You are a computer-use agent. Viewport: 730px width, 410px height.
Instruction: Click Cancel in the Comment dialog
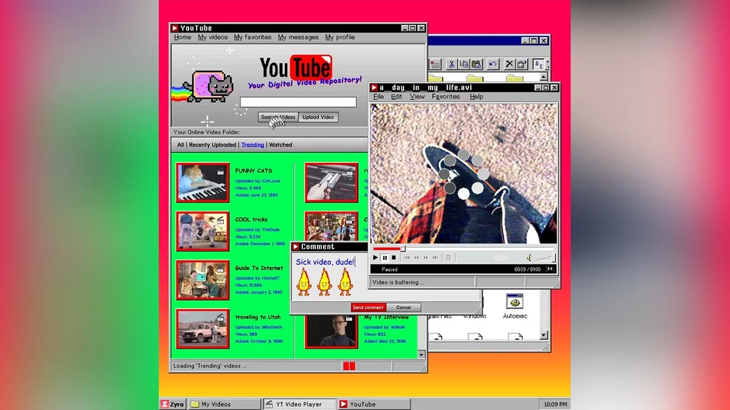[403, 307]
